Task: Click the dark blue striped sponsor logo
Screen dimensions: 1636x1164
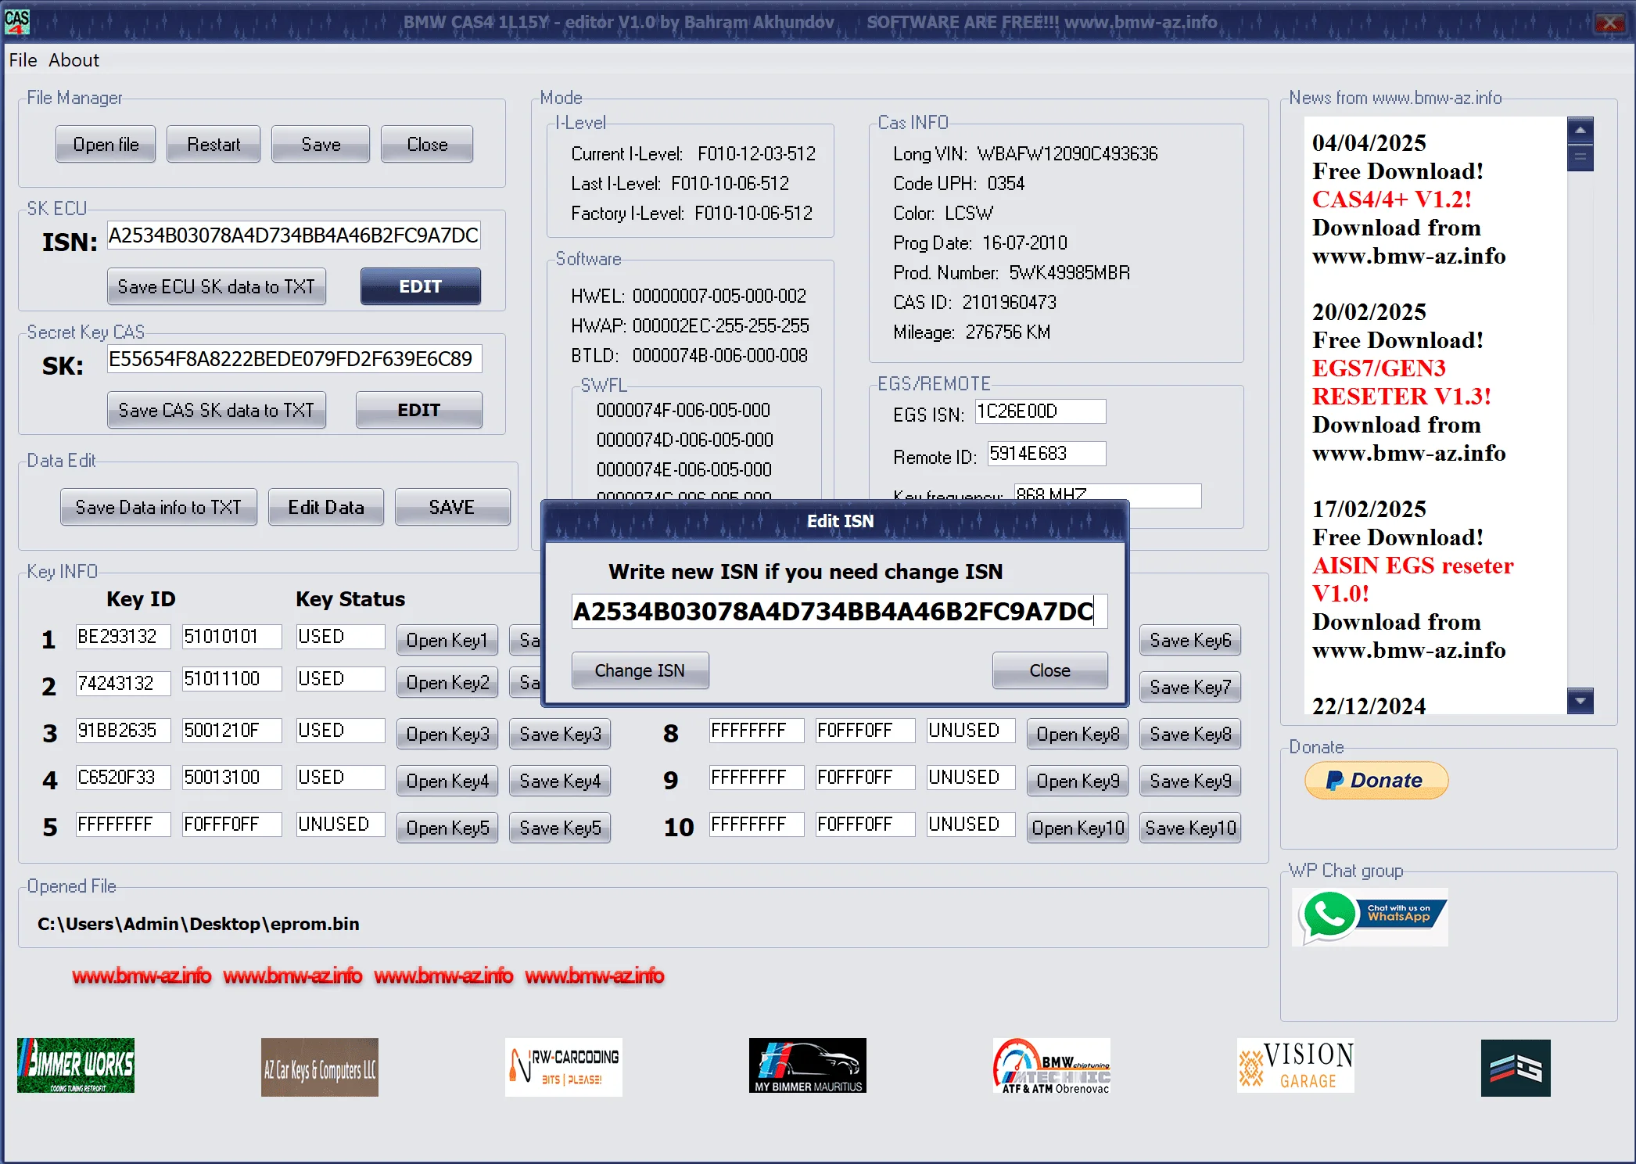Action: tap(1516, 1068)
